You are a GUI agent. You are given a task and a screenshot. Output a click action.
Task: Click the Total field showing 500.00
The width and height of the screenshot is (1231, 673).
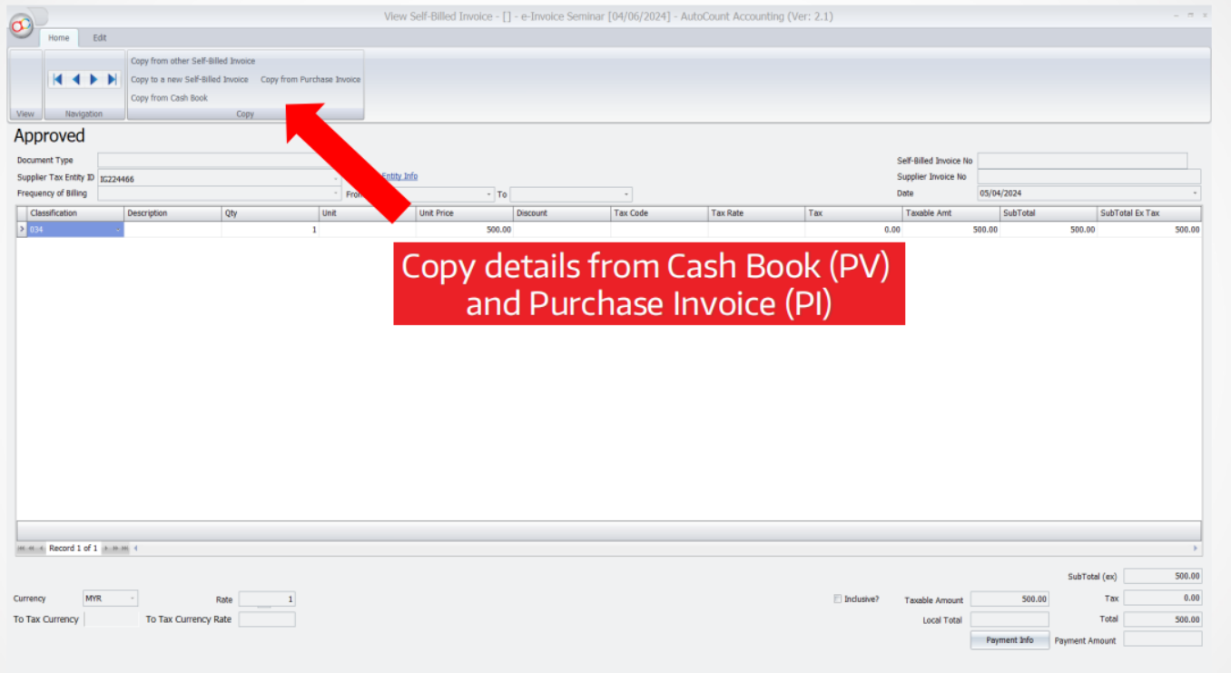(1163, 619)
